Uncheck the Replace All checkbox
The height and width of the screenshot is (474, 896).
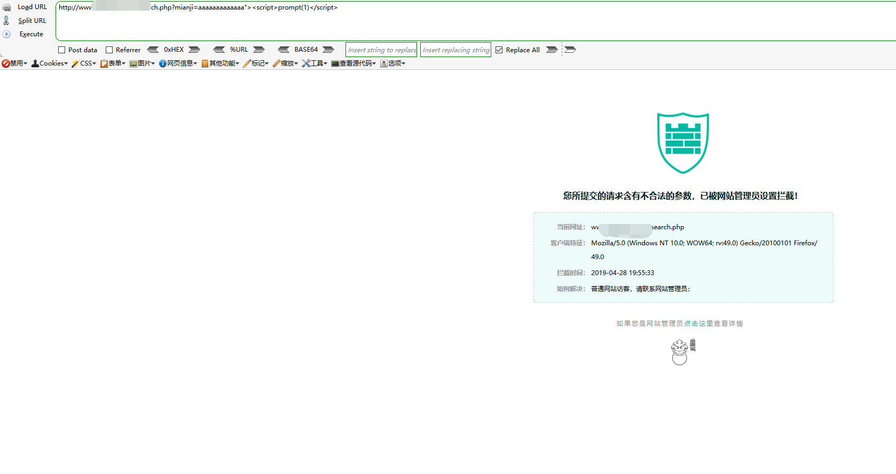(x=499, y=50)
